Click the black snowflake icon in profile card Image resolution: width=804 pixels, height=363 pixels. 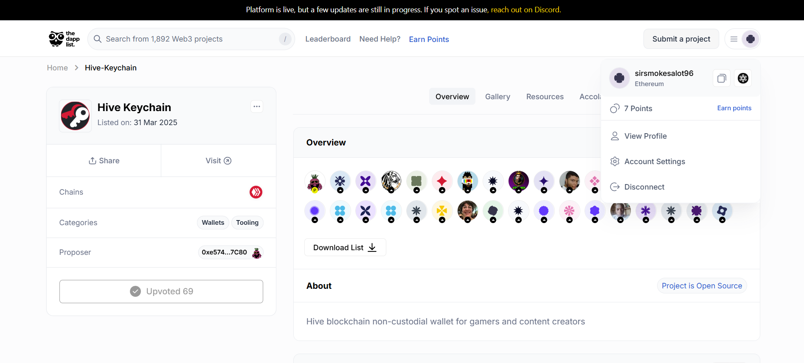click(743, 78)
